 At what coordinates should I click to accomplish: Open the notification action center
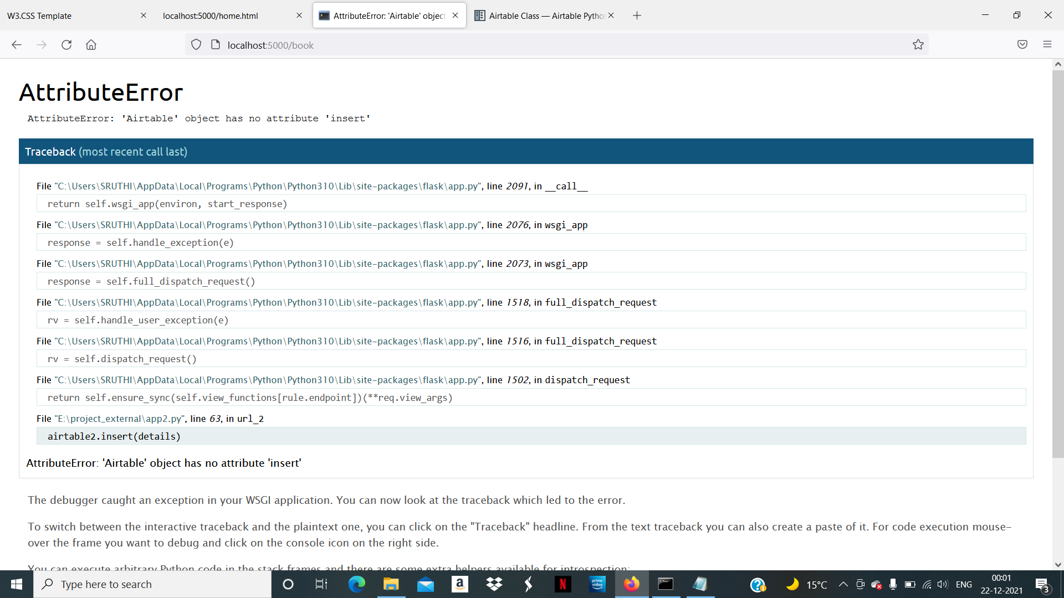pyautogui.click(x=1042, y=584)
